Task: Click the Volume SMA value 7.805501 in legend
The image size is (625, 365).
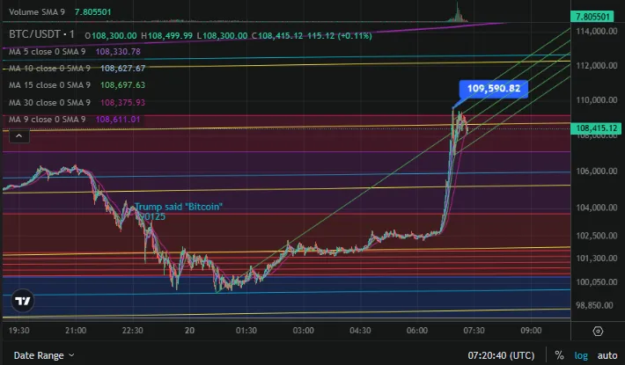Action: click(x=92, y=12)
